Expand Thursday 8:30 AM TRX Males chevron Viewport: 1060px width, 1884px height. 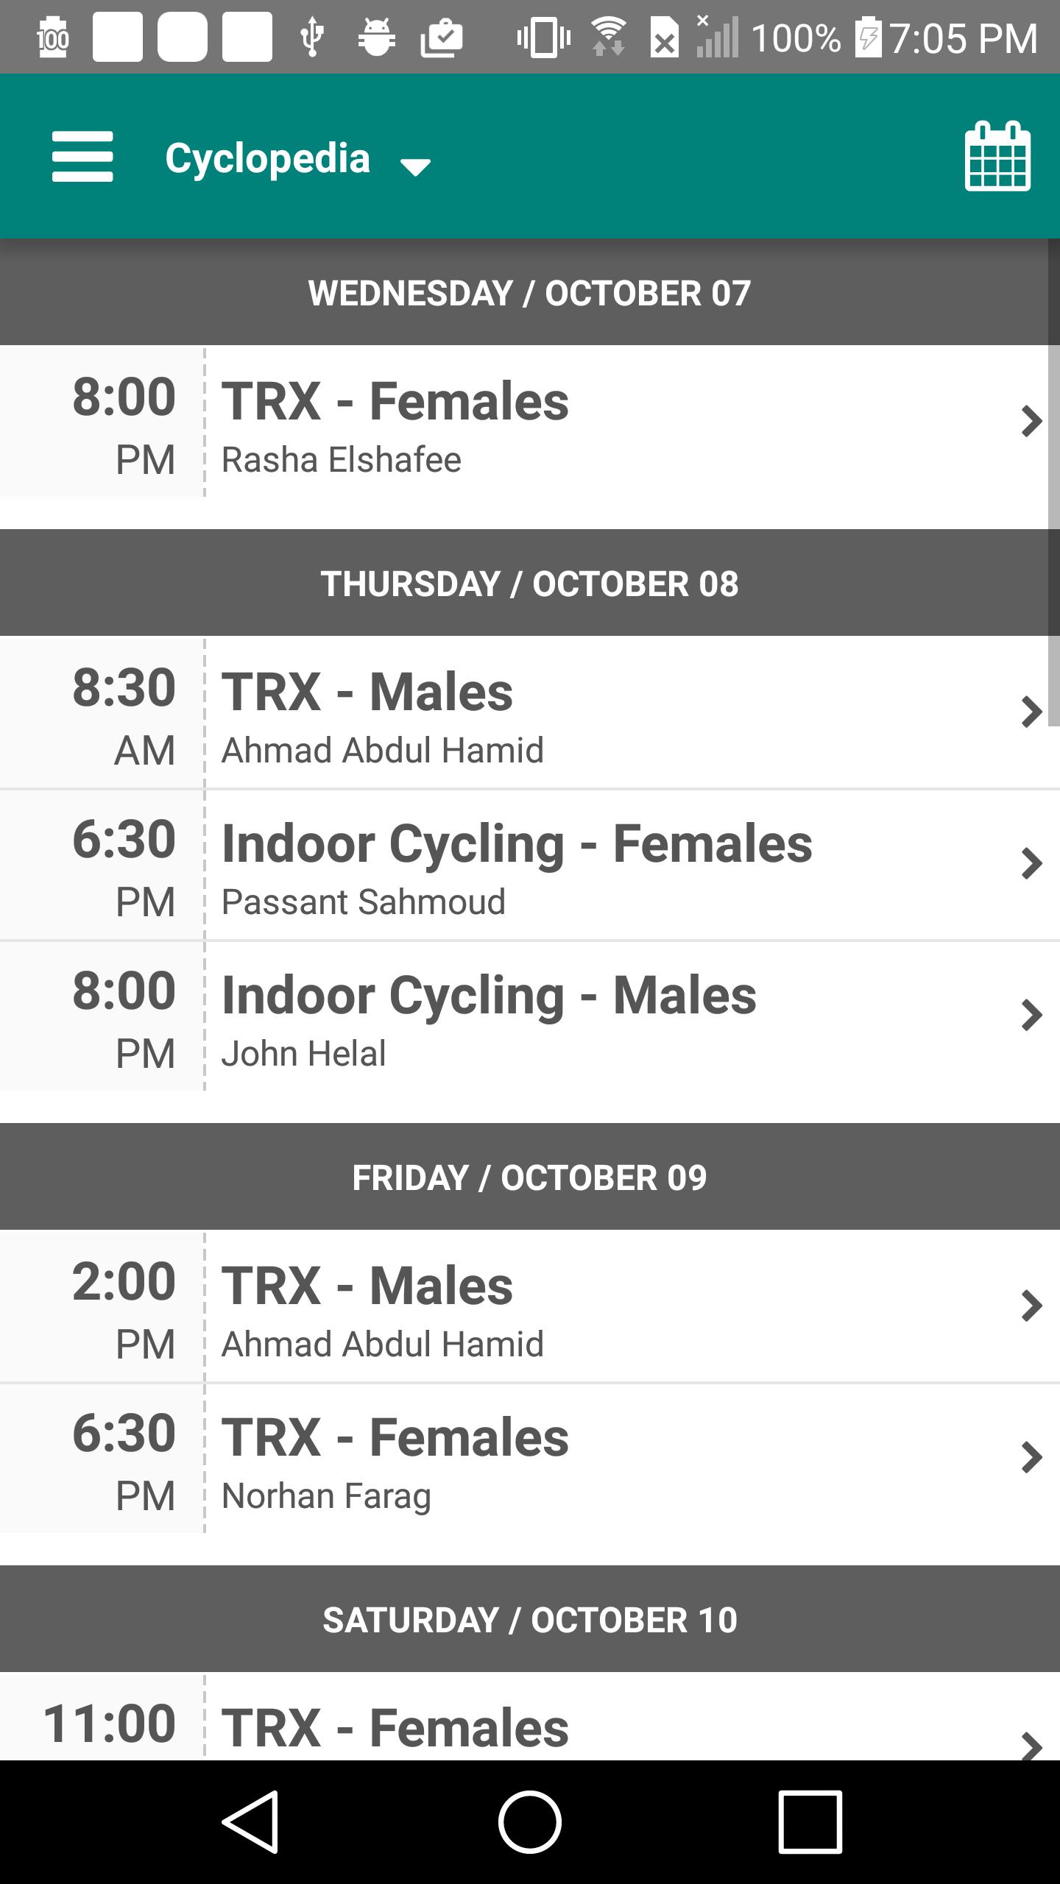coord(1031,712)
